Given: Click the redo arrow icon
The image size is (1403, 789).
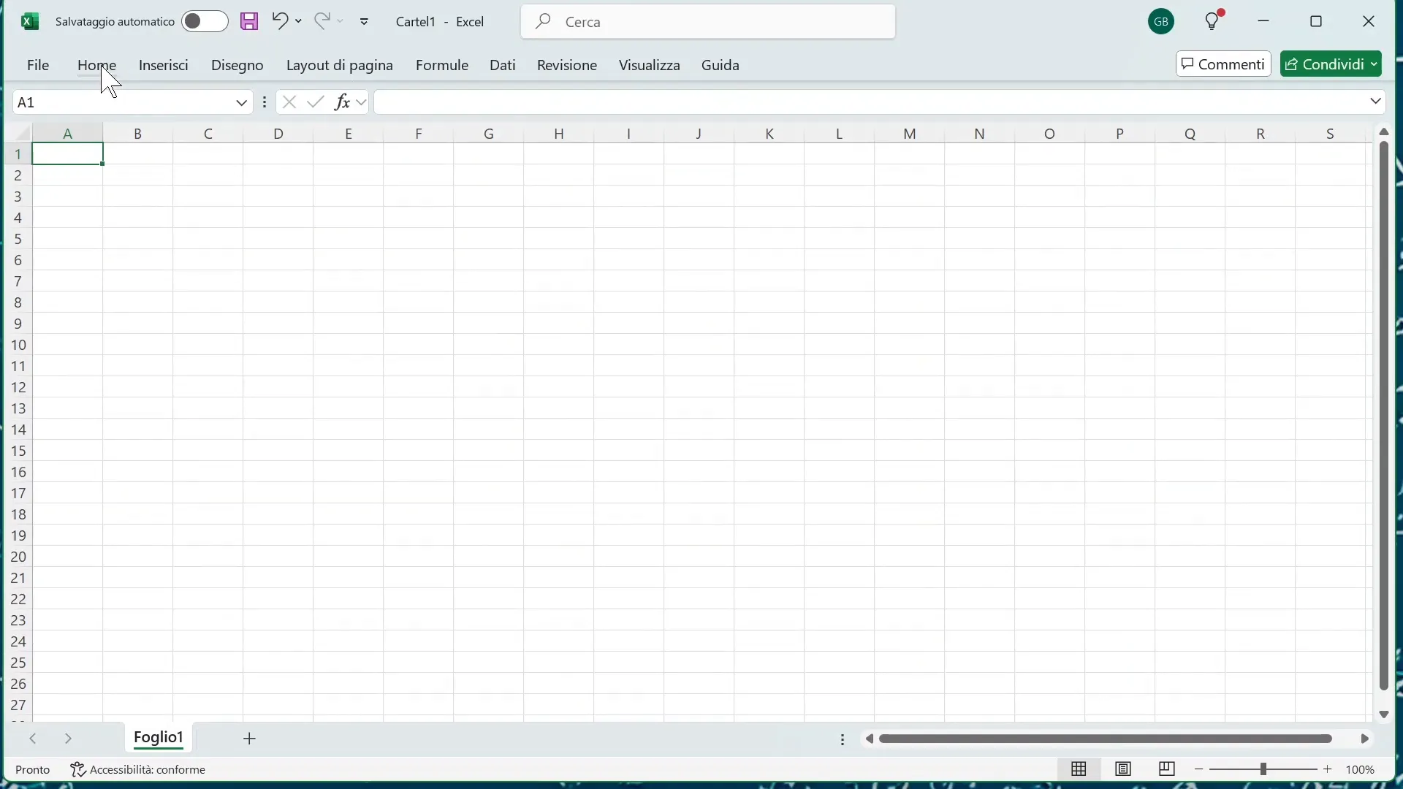Looking at the screenshot, I should click(x=324, y=20).
